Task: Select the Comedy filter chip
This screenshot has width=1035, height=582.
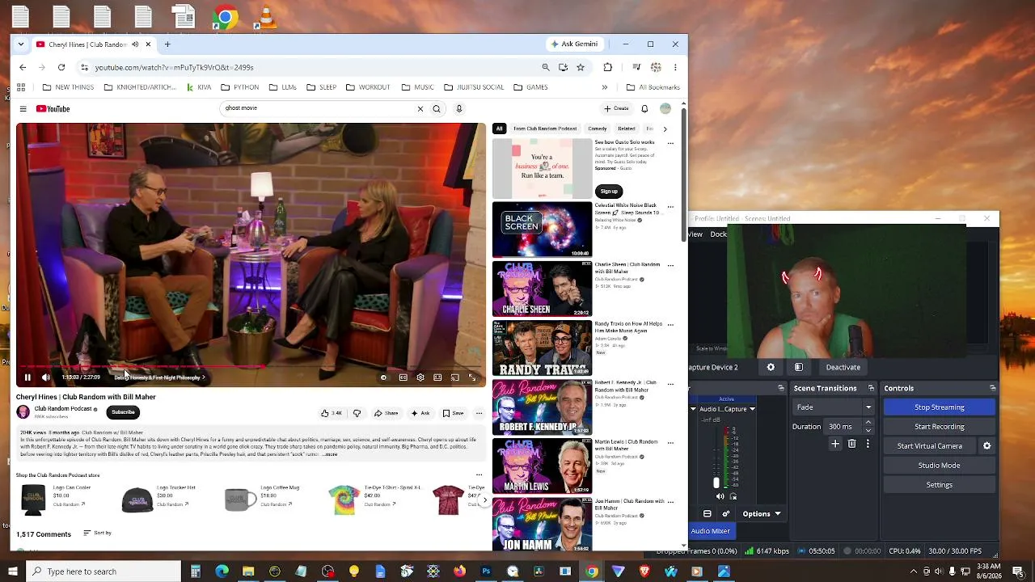Action: (x=598, y=129)
